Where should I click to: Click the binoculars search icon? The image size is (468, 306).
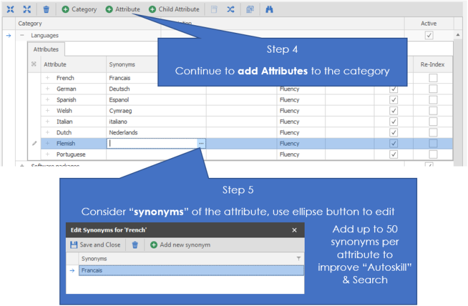[x=269, y=10]
